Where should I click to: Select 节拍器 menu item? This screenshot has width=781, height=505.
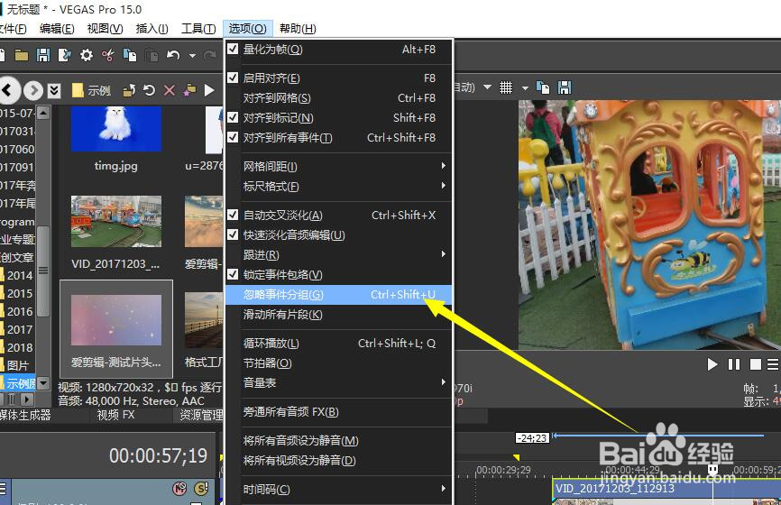tap(339, 363)
